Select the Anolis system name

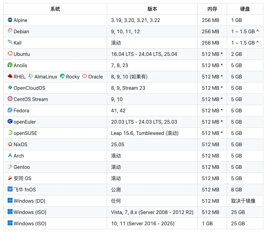[20, 65]
